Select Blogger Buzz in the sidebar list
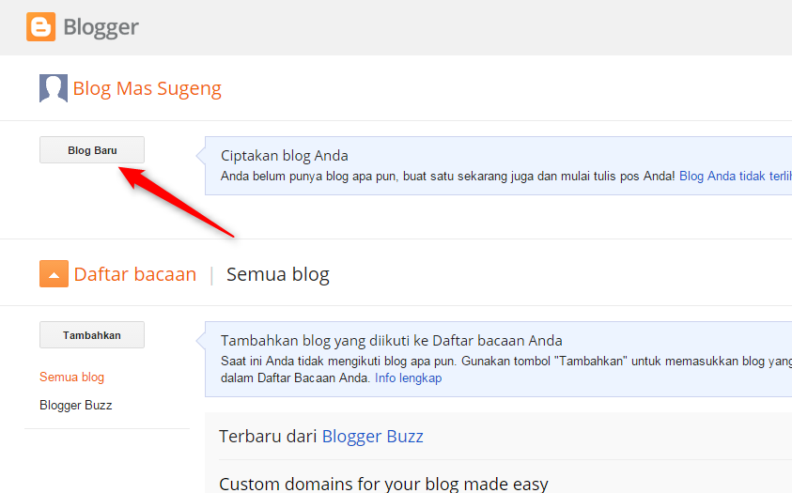The image size is (792, 493). [x=76, y=405]
